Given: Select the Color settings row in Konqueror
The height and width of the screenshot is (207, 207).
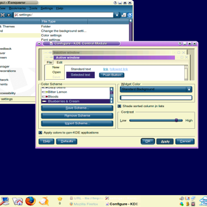Looking at the screenshot, I should (64, 35).
